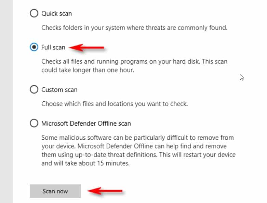The height and width of the screenshot is (203, 267).
Task: Choose the Custom scan radio button
Action: click(34, 90)
